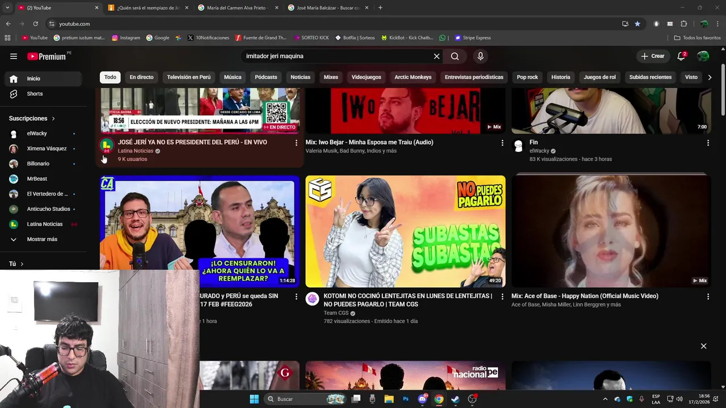The image size is (726, 408).
Task: Open the Ximena Vásquez subscription
Action: click(43, 148)
